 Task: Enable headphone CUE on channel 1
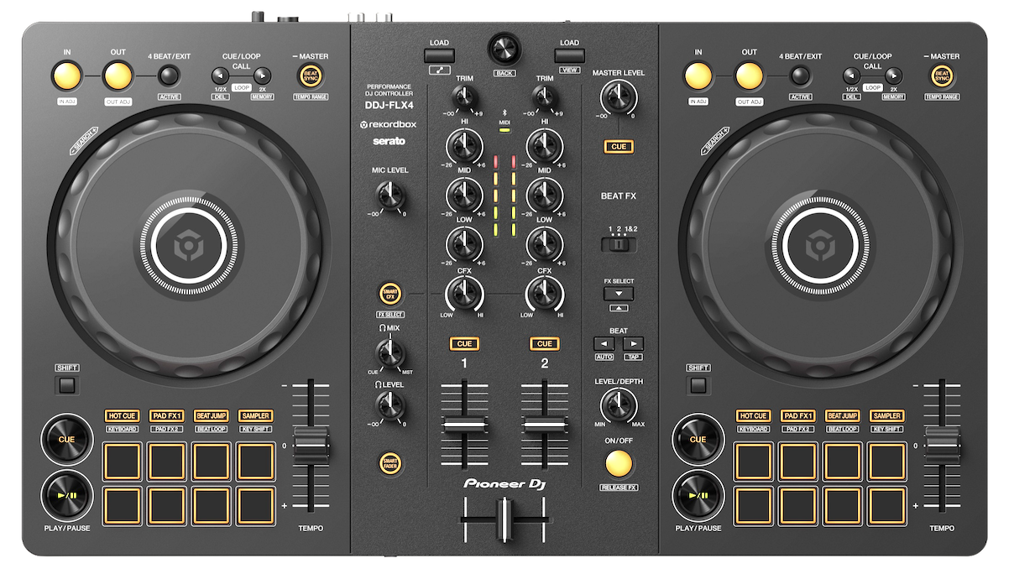tap(464, 343)
